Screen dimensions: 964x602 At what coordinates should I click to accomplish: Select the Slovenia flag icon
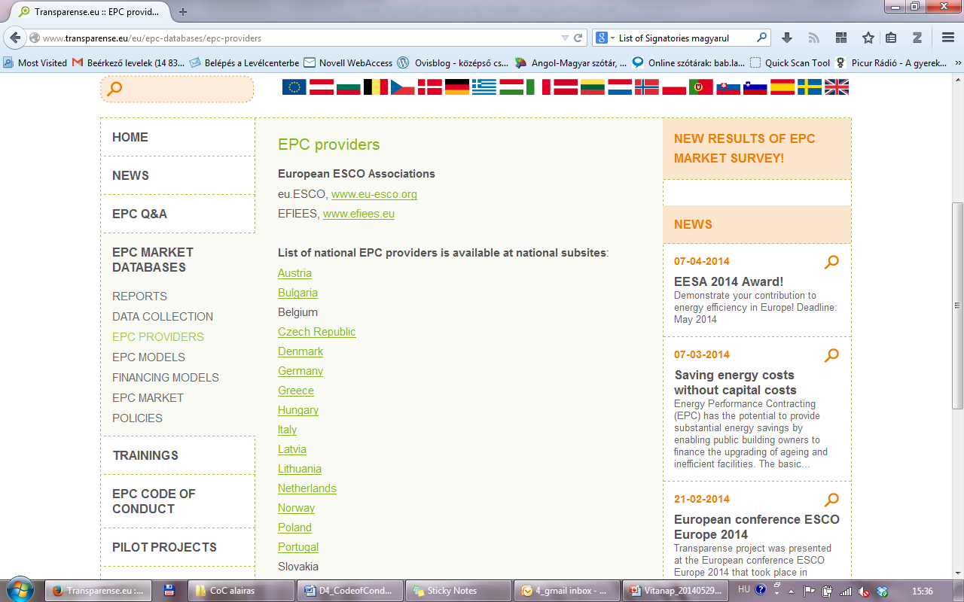(755, 87)
